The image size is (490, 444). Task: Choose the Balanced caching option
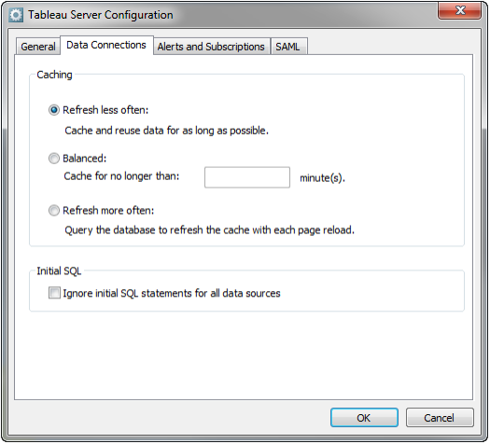[x=54, y=159]
